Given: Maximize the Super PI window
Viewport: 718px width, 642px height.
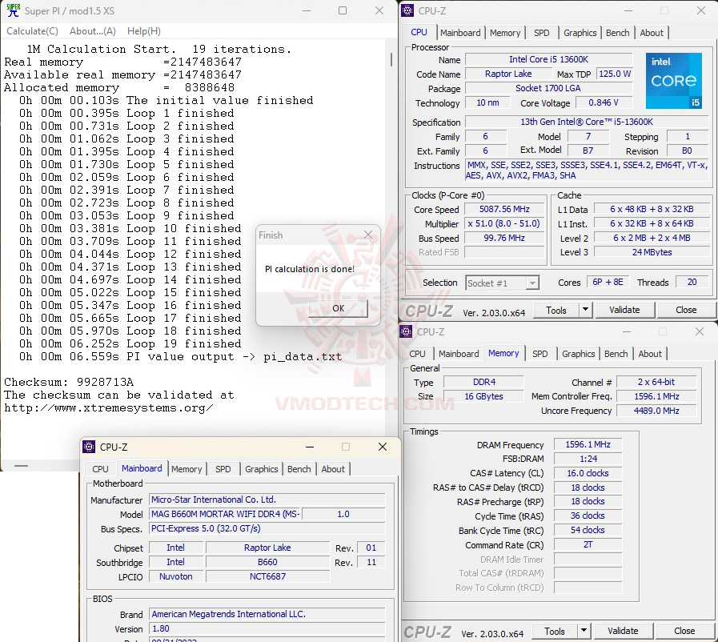Looking at the screenshot, I should [343, 10].
